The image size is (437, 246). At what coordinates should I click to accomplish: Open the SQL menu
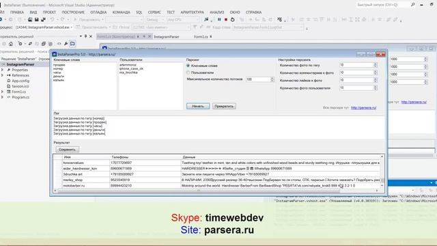[x=139, y=12]
